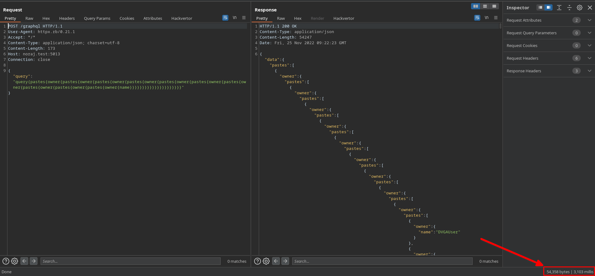
Task: Open Hackvertor tab in Request panel
Action: pyautogui.click(x=182, y=19)
